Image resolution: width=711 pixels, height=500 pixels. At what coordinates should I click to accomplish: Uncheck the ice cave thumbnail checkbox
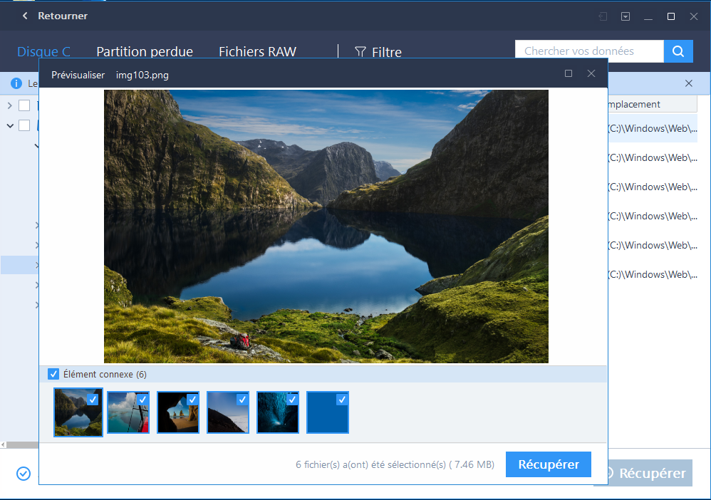[293, 400]
